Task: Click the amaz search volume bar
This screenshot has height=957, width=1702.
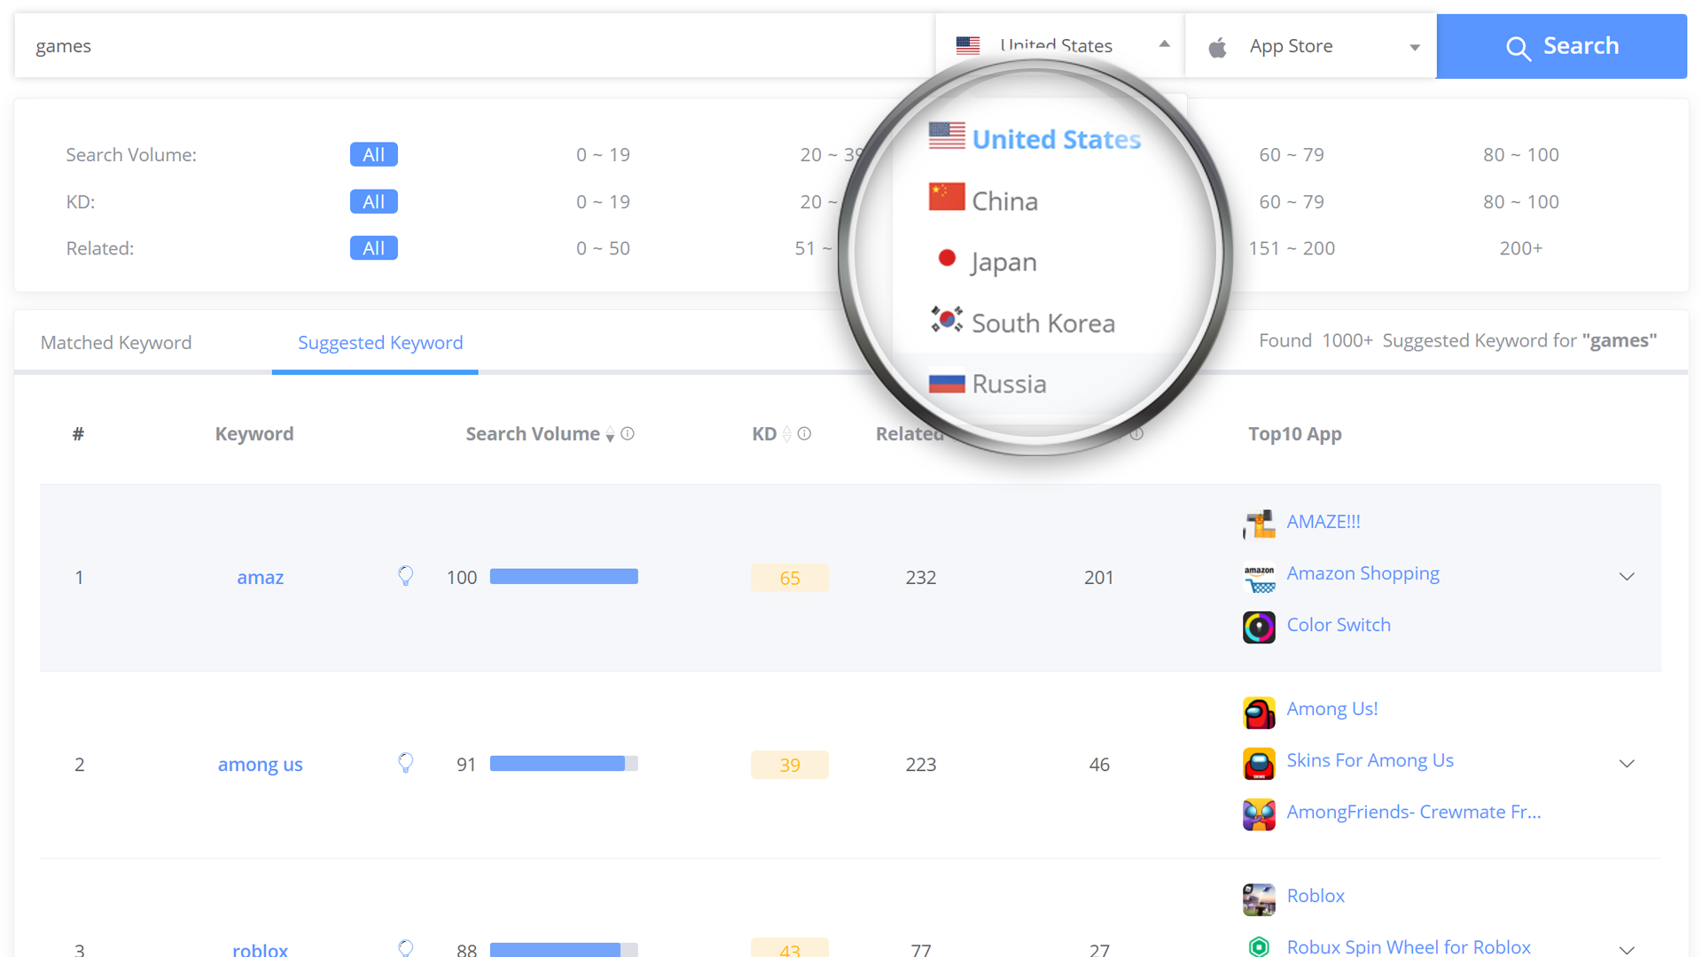Action: [x=564, y=577]
